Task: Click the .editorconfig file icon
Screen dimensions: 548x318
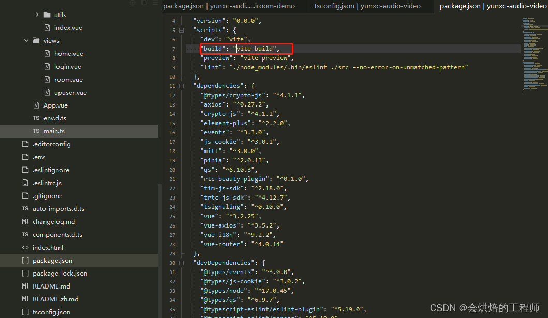Action: [25, 144]
